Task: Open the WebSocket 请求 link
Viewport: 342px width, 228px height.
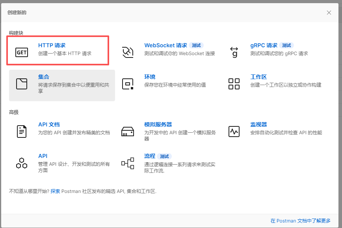Action: (x=166, y=45)
